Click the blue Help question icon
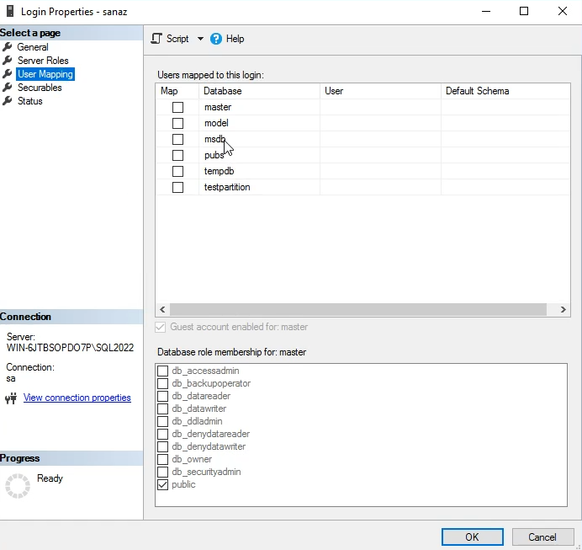This screenshot has height=550, width=582. tap(216, 39)
